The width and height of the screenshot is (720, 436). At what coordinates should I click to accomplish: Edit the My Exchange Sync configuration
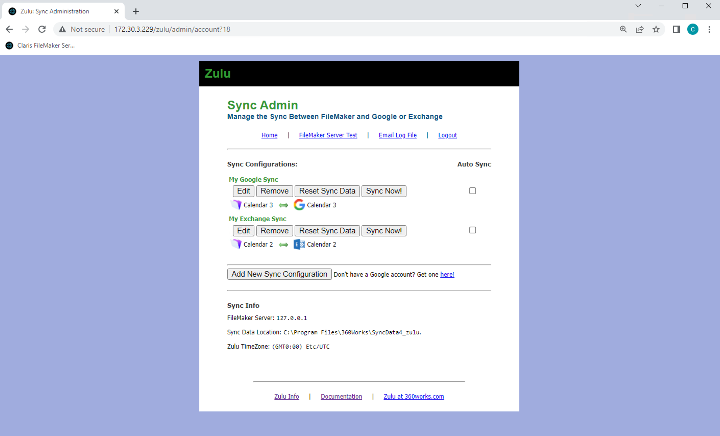tap(243, 231)
